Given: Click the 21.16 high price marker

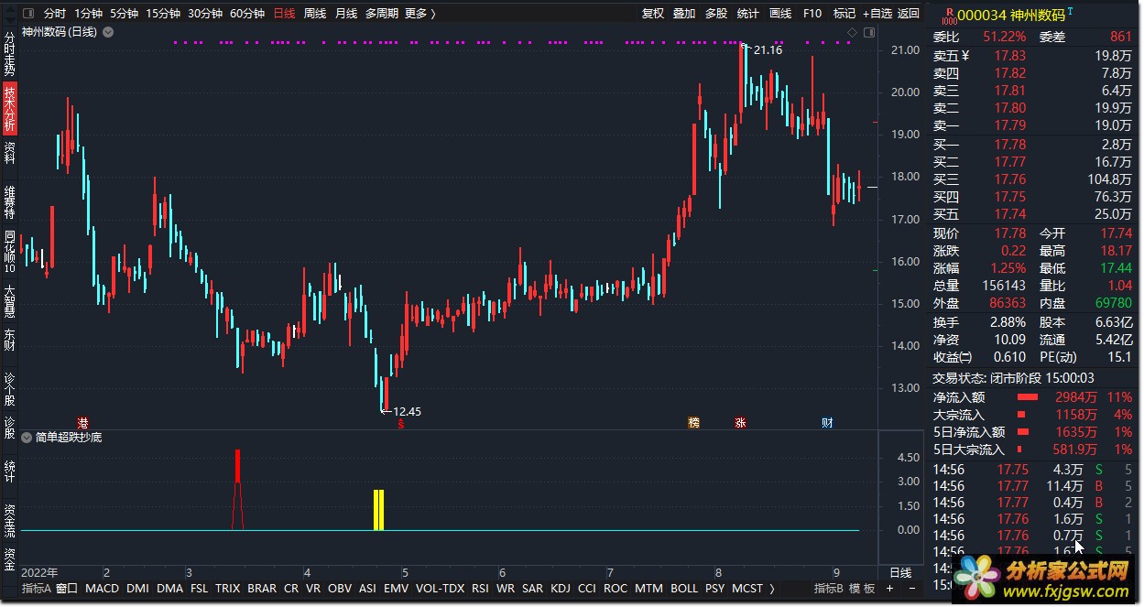Looking at the screenshot, I should (x=768, y=49).
